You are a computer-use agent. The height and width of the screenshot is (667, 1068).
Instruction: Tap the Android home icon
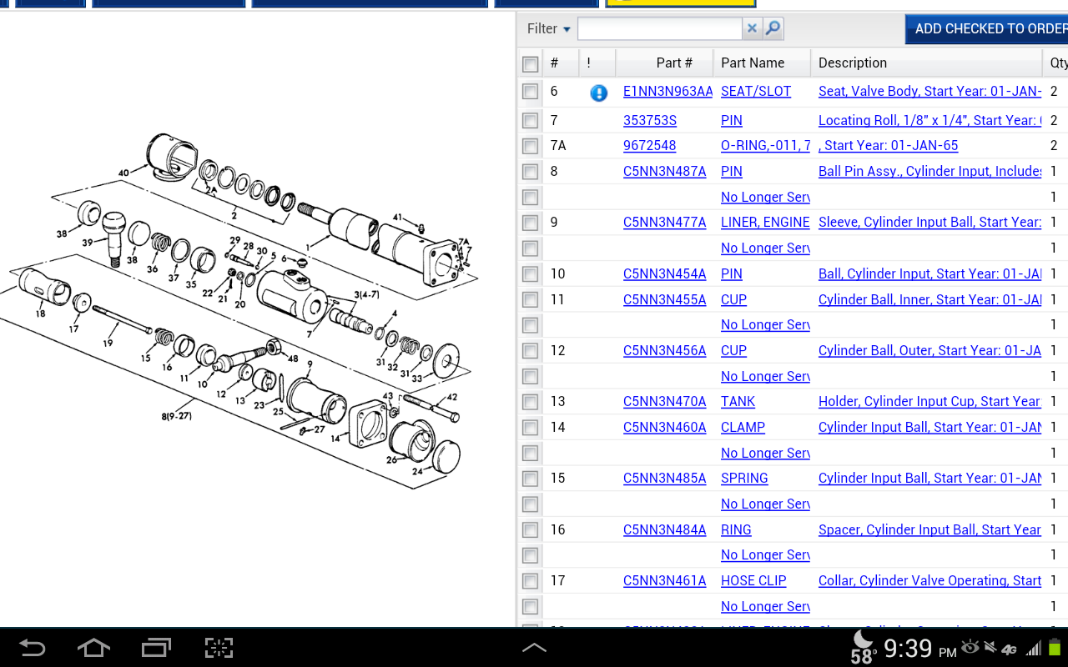click(x=93, y=648)
